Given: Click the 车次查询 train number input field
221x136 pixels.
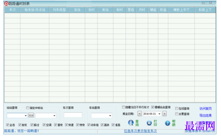Looking at the screenshot, I should 73,115.
